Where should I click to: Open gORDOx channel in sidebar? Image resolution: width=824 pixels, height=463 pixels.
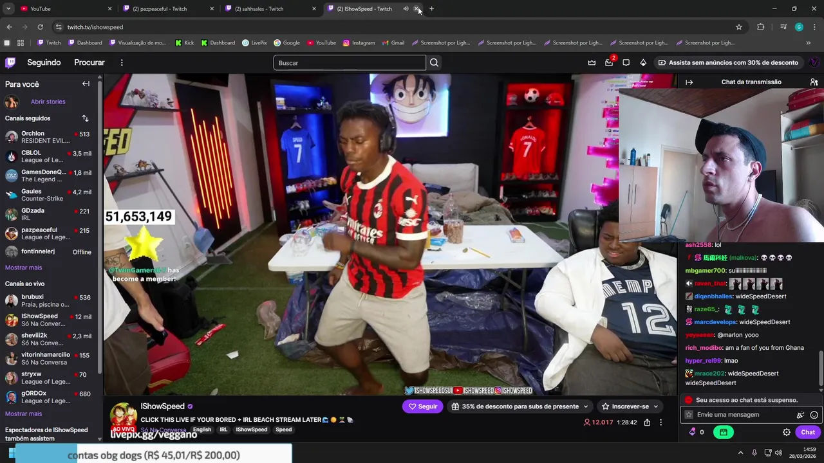point(49,397)
